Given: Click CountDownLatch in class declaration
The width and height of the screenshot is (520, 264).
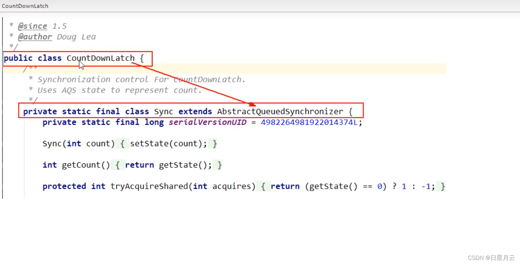Looking at the screenshot, I should pos(100,58).
